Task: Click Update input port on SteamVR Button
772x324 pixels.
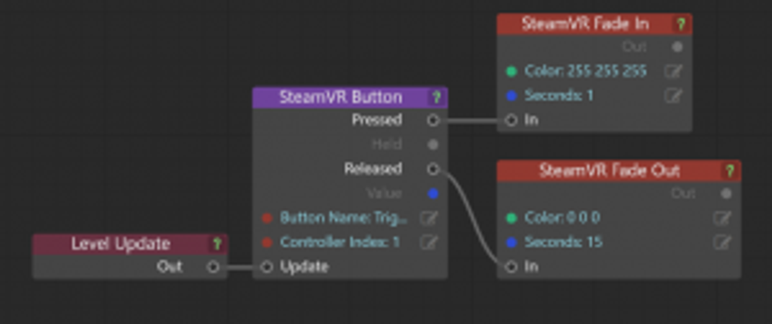Action: click(267, 267)
